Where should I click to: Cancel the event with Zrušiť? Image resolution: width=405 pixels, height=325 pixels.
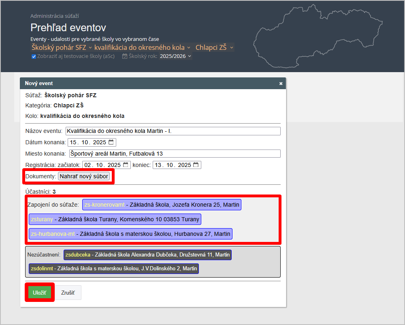click(x=68, y=293)
